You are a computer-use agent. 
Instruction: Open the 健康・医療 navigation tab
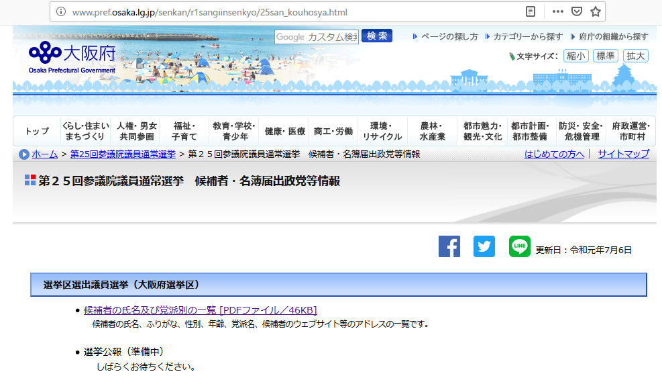pos(285,132)
